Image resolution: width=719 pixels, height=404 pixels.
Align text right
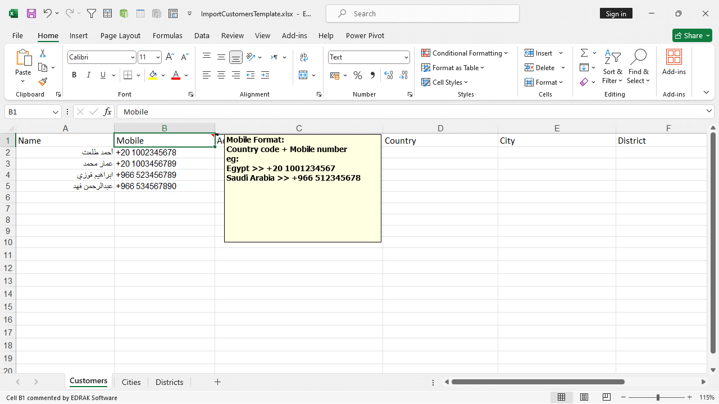pos(236,75)
